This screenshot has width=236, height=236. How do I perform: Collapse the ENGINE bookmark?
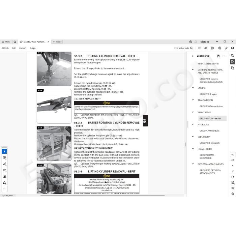193,88
